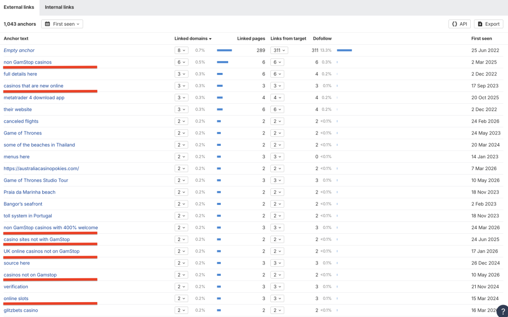Screen dimensions: 508x317
Task: Click the 13.3% dofollow percentage
Action: (x=326, y=50)
